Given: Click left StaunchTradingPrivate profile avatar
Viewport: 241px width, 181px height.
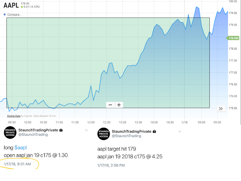Looking at the screenshot, I should coord(10,132).
